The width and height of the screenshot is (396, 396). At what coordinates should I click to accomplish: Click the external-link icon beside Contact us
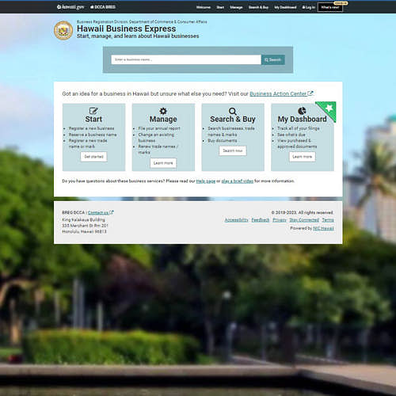(112, 212)
